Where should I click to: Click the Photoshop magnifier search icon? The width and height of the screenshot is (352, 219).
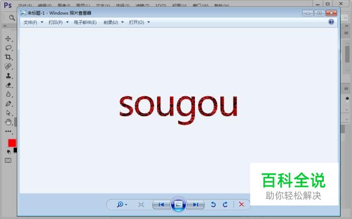12,18
